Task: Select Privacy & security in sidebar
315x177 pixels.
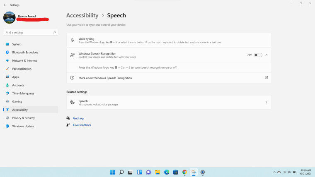Action: 31,118
